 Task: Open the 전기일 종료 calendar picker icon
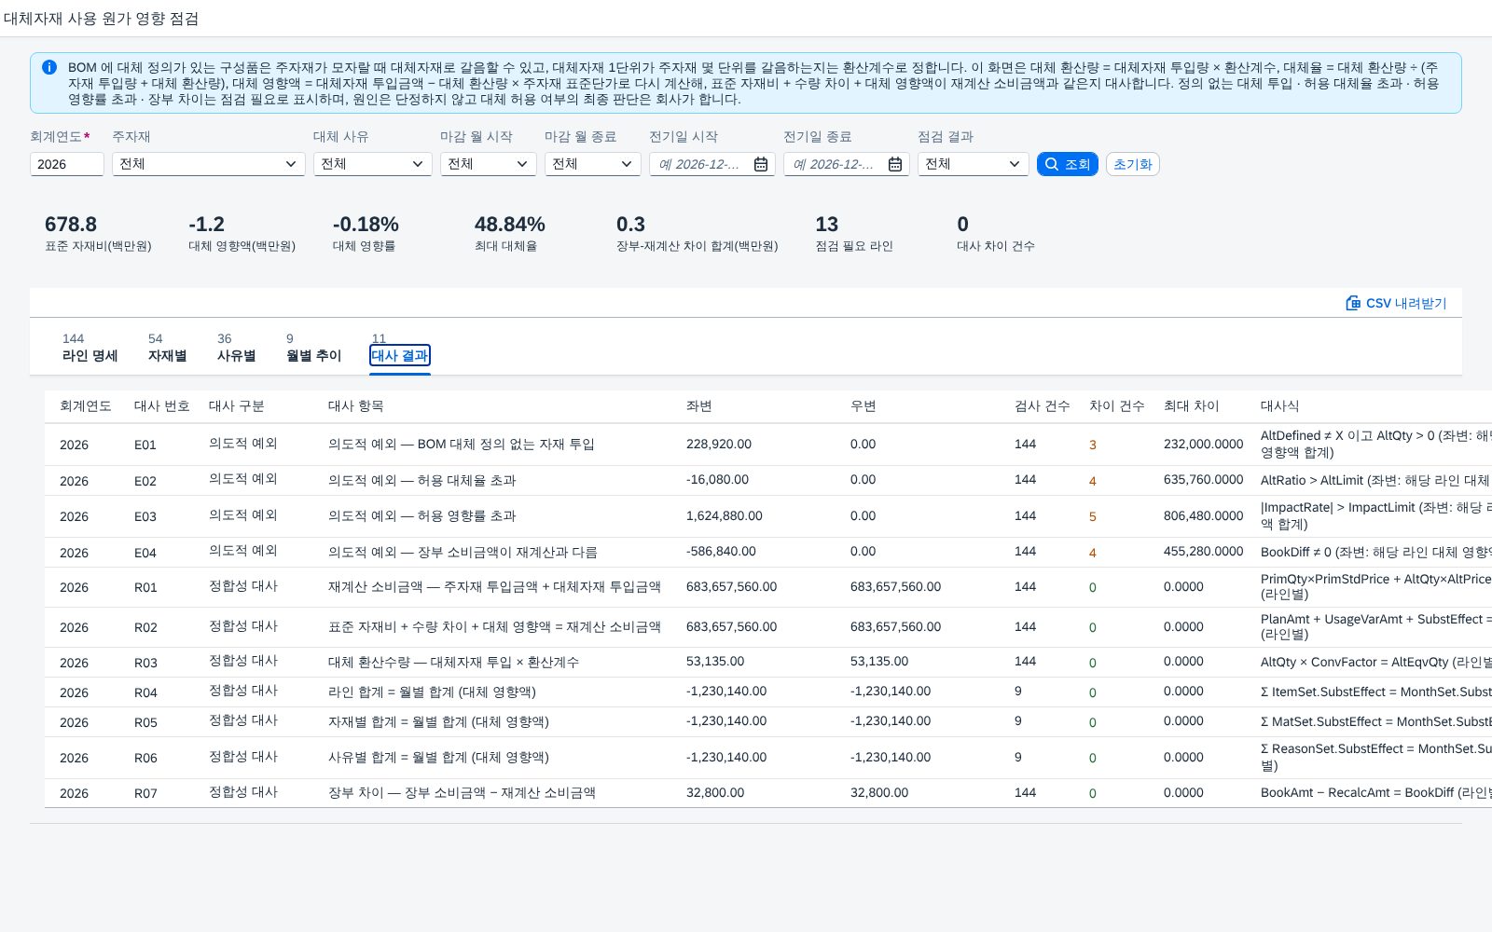click(895, 164)
